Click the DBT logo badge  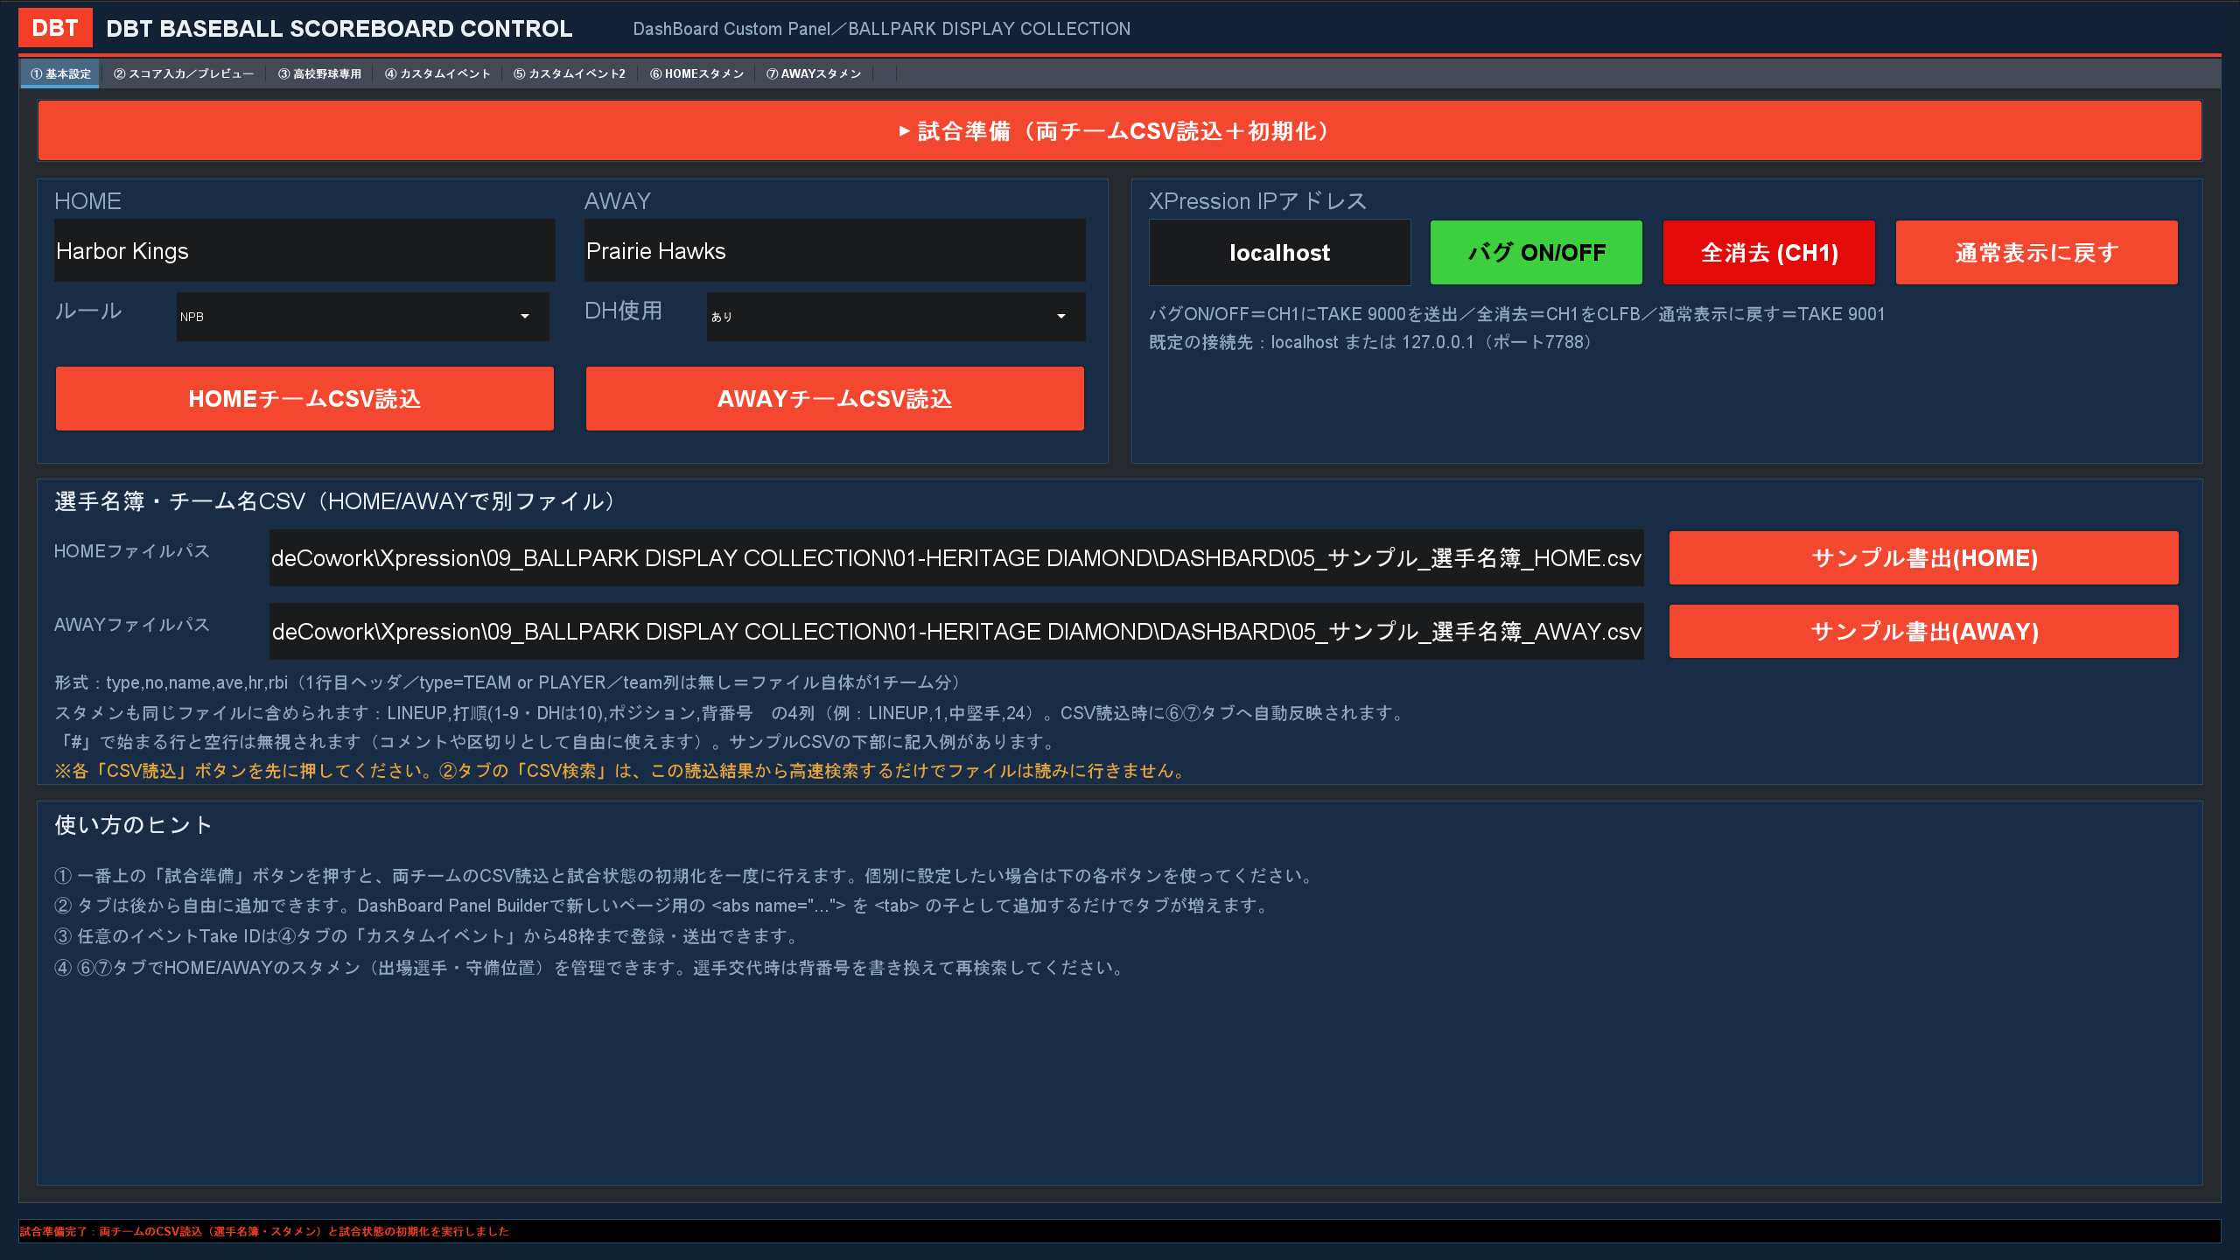[55, 28]
